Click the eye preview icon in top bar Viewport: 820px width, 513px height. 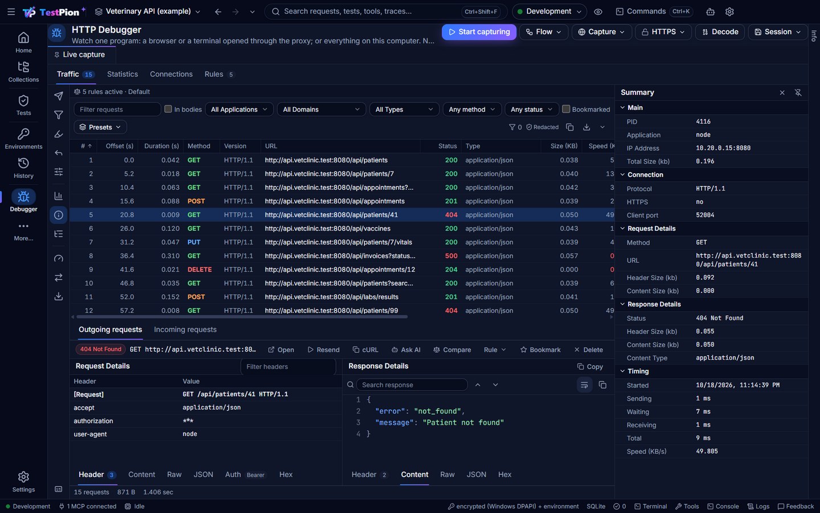coord(598,11)
